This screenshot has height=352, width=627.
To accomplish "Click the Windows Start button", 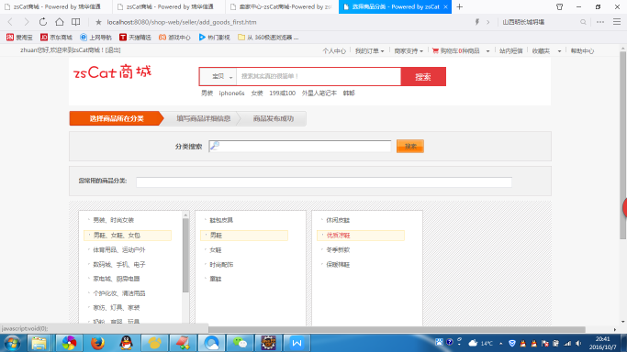I will (12, 343).
